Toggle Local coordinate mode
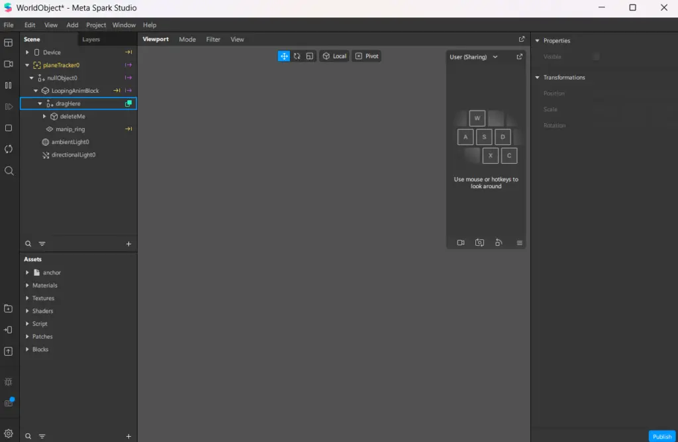The width and height of the screenshot is (678, 442). [334, 56]
